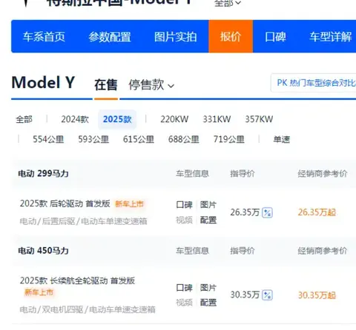
Task: Open the 全部 dropdown at the top
Action: 228,3
